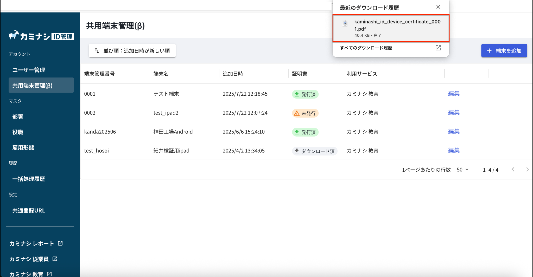Edit device test_hosoi
Screen dimensions: 533x277
(x=454, y=151)
